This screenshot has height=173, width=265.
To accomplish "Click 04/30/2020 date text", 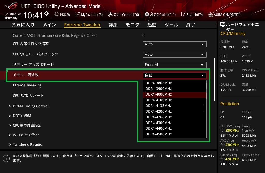I will tap(13, 14).
